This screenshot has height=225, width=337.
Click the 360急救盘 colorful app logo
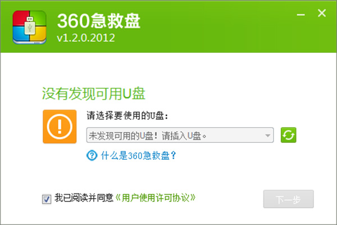(29, 28)
